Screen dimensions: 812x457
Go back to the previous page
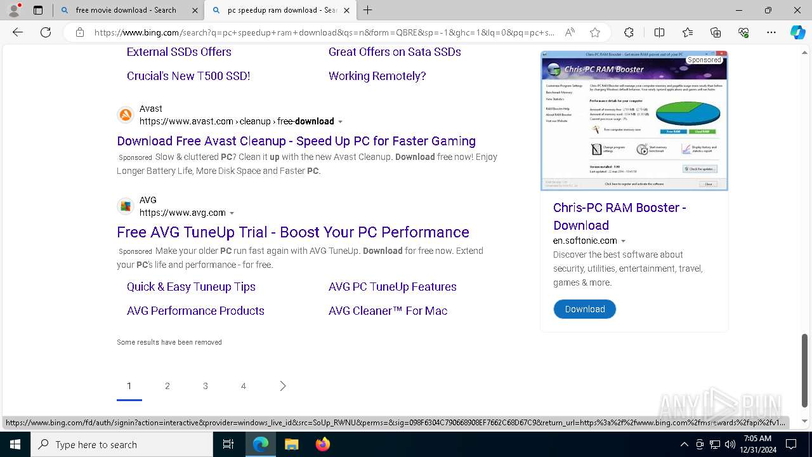tap(18, 32)
